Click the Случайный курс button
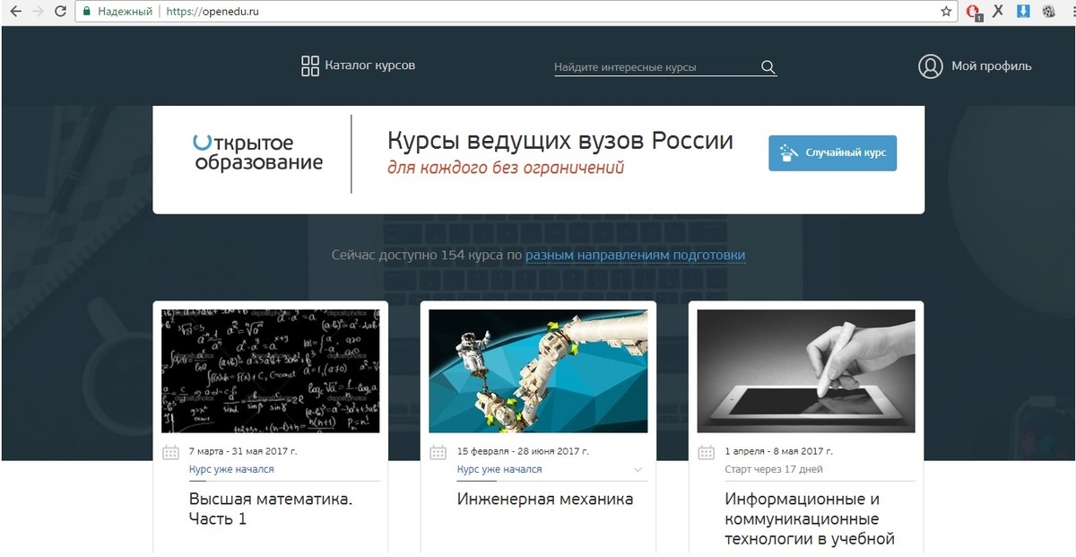1076x557 pixels. 832,152
